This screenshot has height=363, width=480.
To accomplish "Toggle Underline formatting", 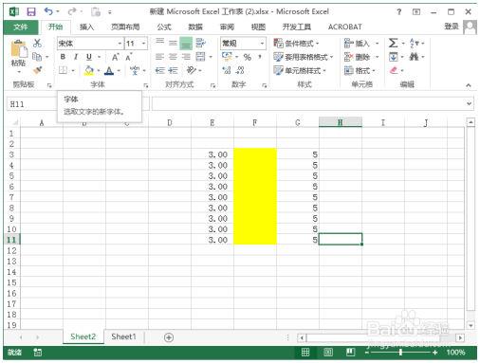I will [89, 57].
